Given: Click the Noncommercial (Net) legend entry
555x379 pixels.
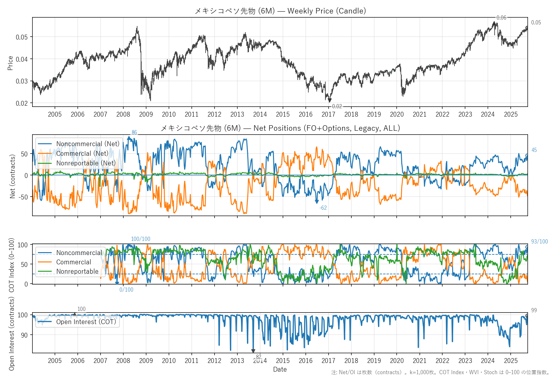Looking at the screenshot, I should tap(87, 144).
